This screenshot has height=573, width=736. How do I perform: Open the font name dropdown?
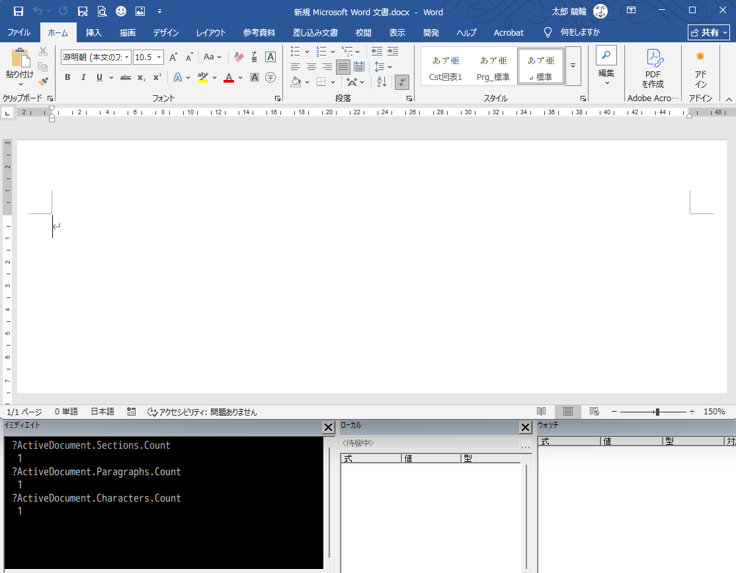pos(127,57)
